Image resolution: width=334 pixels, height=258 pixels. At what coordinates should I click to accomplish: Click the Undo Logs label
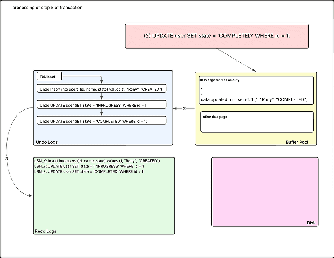47,142
